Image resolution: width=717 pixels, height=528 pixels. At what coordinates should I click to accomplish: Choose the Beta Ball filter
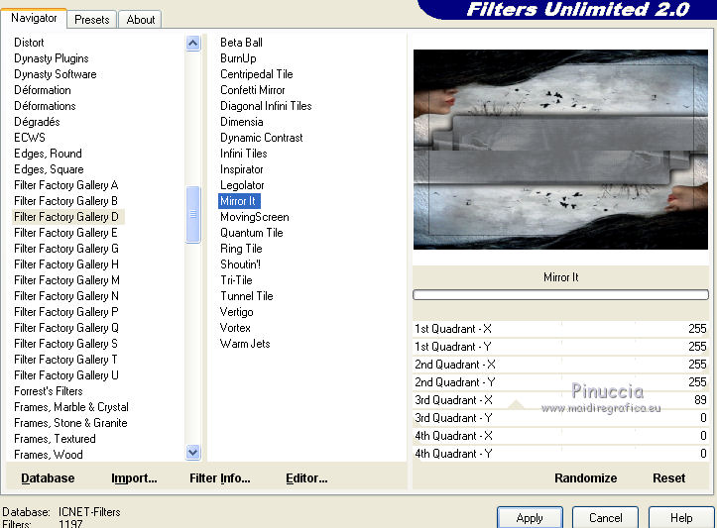click(x=241, y=43)
